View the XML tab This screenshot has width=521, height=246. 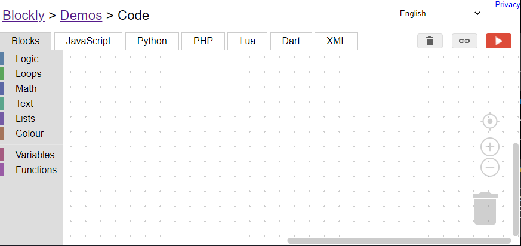[x=336, y=41]
